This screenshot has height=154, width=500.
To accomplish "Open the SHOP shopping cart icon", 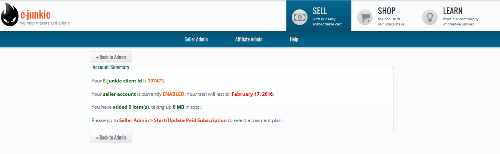I will [365, 17].
